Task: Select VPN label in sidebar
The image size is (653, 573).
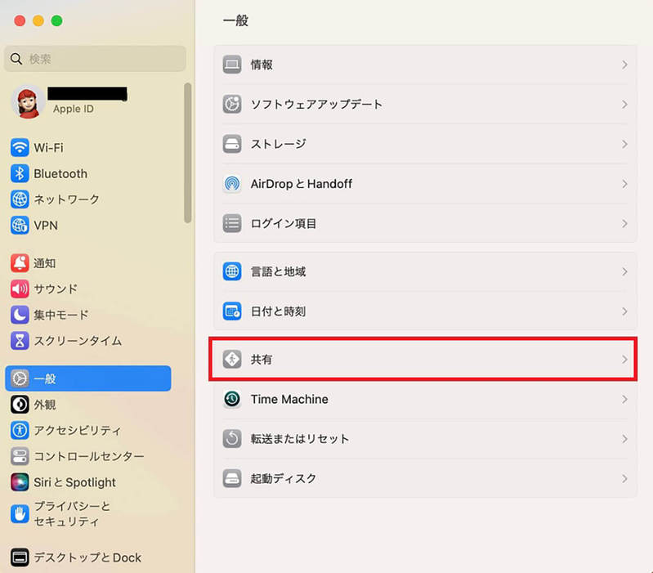Action: point(46,226)
